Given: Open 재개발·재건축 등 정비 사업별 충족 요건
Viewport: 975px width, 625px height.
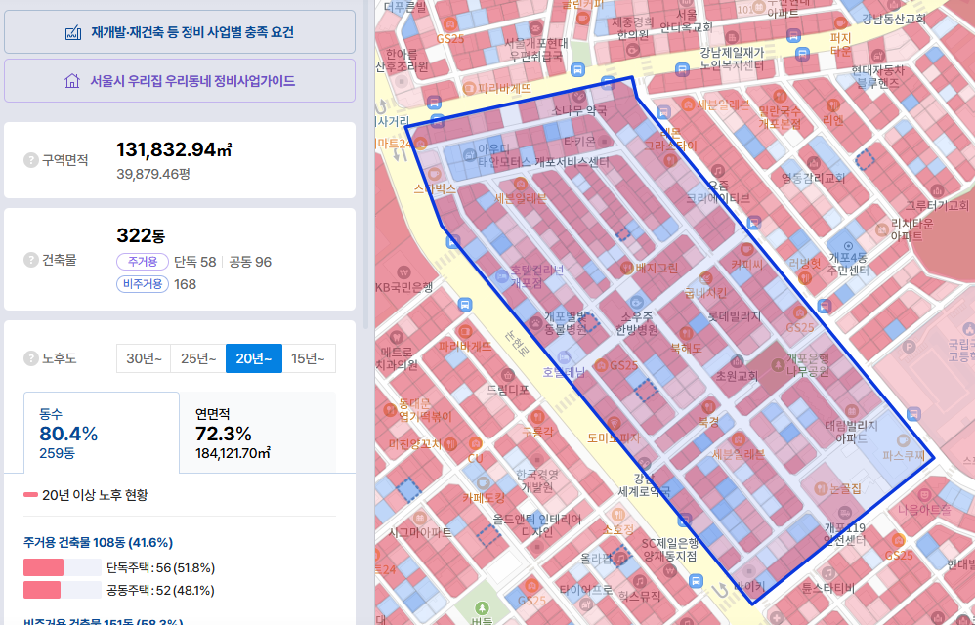Looking at the screenshot, I should (180, 32).
